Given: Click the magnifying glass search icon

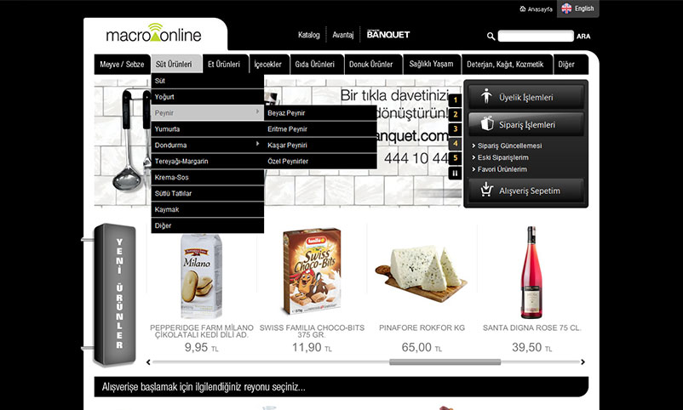Looking at the screenshot, I should tap(491, 37).
